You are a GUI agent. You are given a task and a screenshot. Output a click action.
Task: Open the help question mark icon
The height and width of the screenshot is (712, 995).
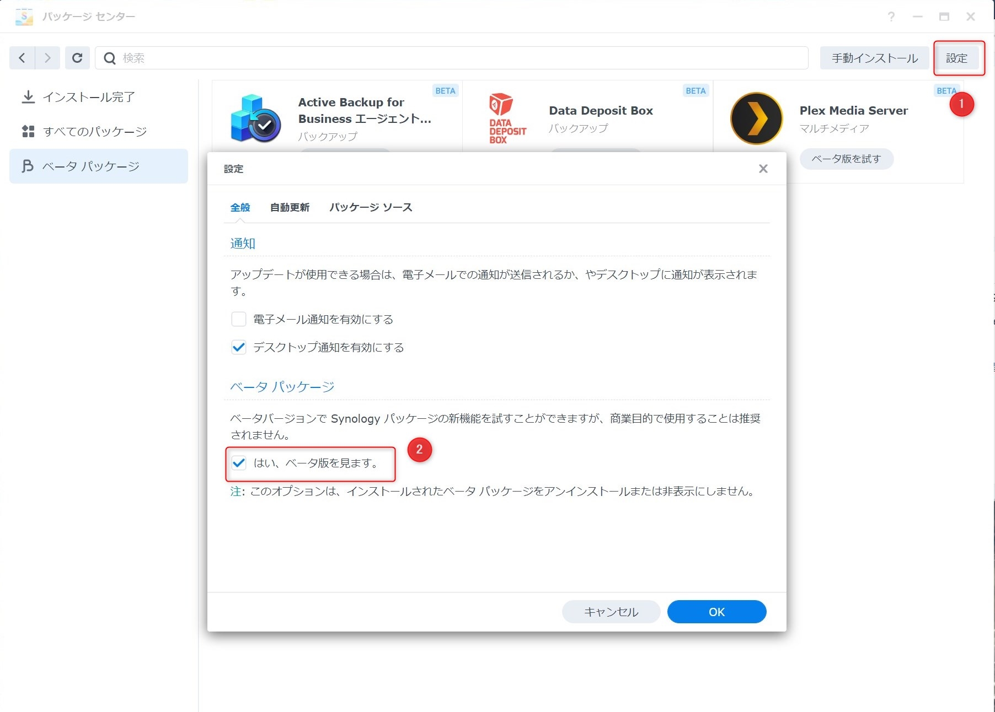[x=891, y=17]
